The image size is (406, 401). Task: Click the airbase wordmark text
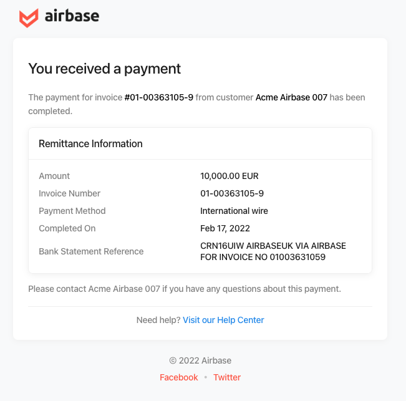pos(72,16)
